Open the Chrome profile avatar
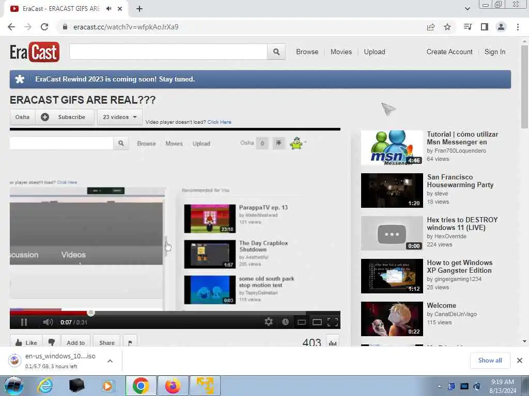 click(x=501, y=27)
